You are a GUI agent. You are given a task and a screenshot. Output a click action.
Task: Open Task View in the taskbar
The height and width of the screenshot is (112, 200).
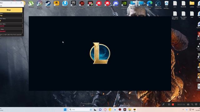[95, 110]
